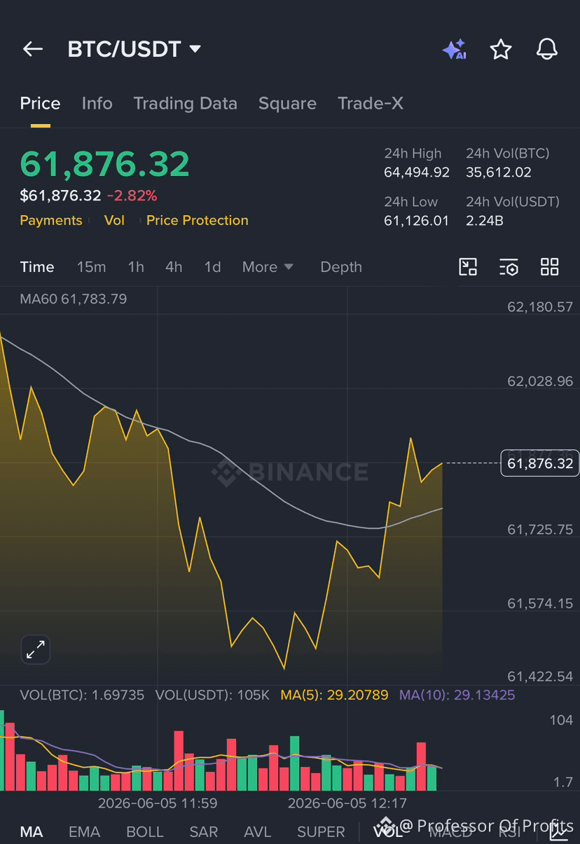Open the BTC/USDT pair selector dropdown

coord(134,49)
